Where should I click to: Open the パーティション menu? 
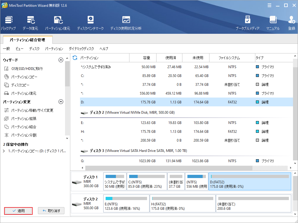point(54,49)
